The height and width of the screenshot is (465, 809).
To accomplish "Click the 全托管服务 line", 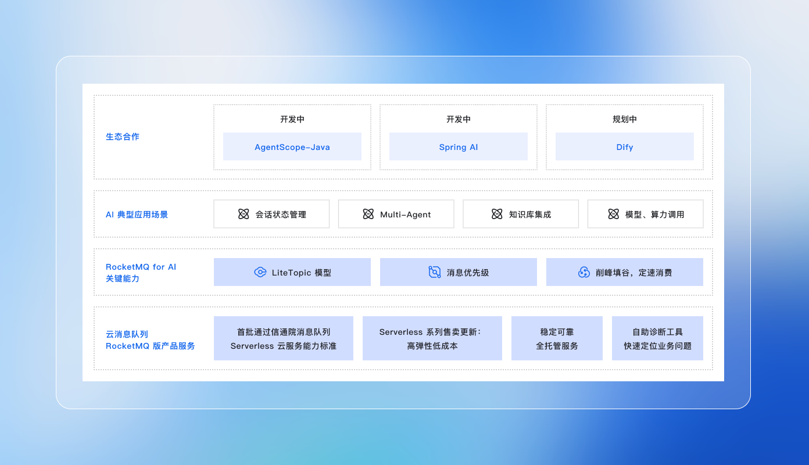I will [x=557, y=346].
